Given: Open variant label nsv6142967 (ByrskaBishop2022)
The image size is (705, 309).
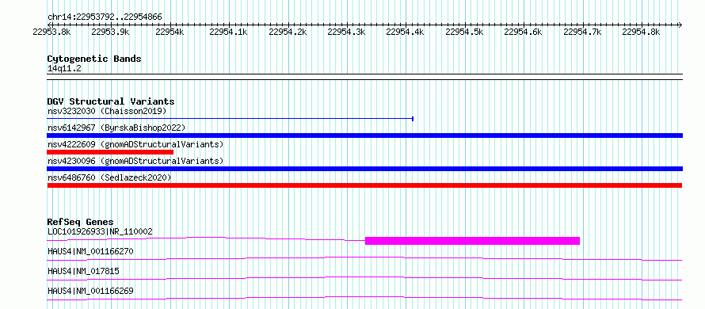Looking at the screenshot, I should click(x=116, y=128).
